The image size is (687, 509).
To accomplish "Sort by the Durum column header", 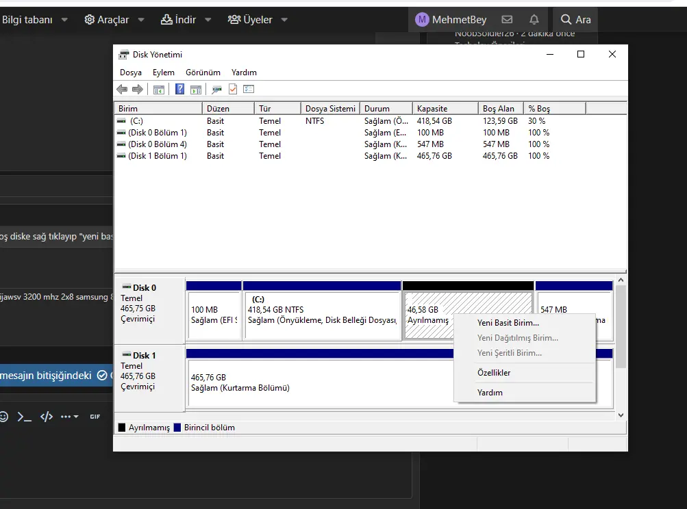I will point(386,109).
